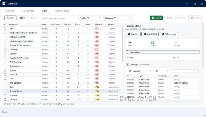Click the 38 filled count
The width and height of the screenshot is (206, 117).
tap(152, 42)
